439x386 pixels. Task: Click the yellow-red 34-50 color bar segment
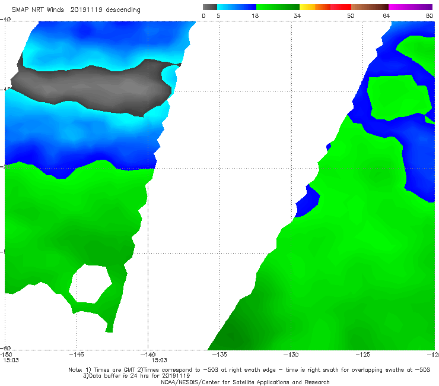click(325, 7)
